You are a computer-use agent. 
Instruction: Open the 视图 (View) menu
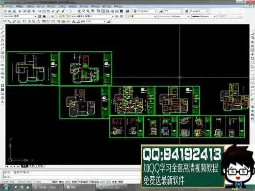tap(30, 6)
